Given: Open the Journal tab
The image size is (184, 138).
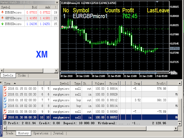Looking at the screenshot, I should (58, 133).
